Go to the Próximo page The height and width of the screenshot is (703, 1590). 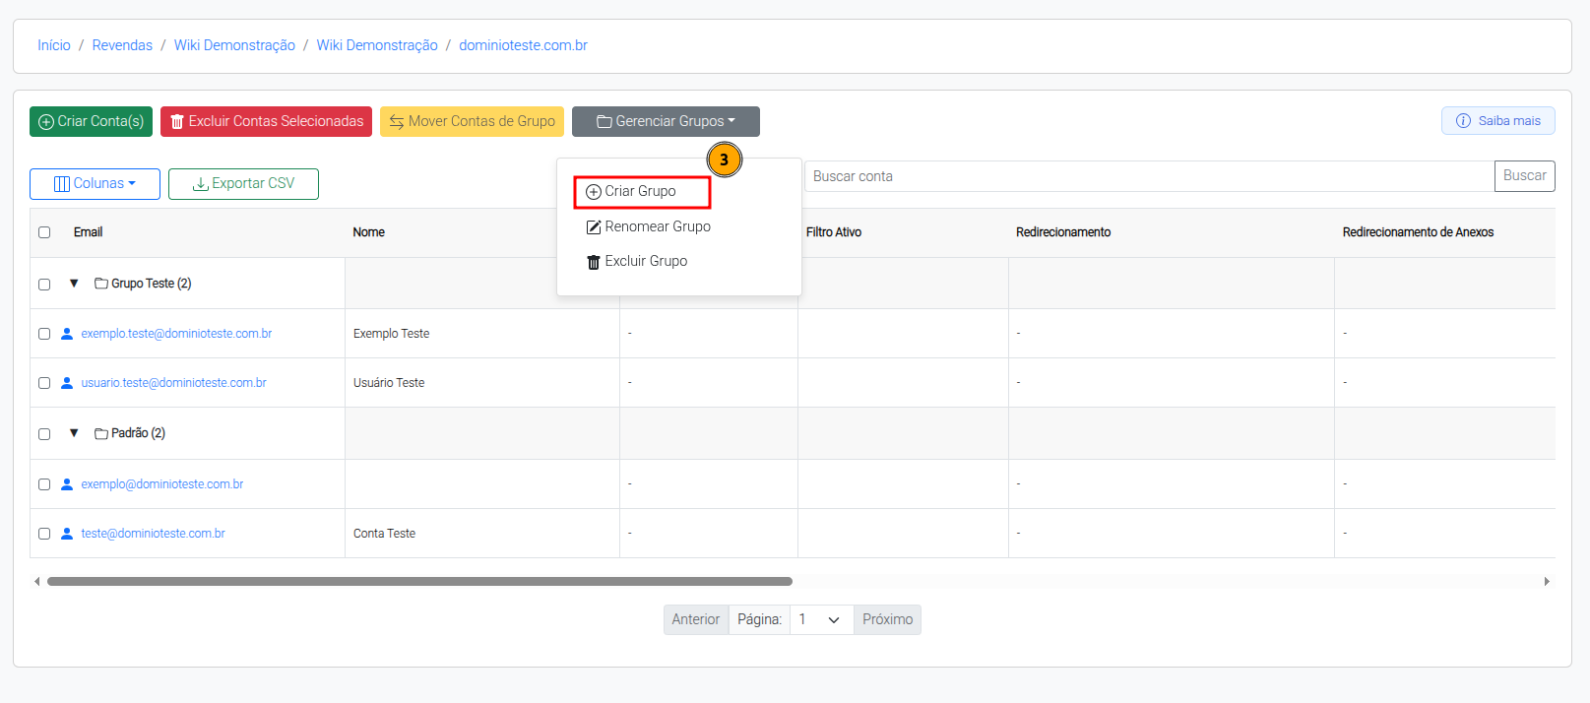pos(887,619)
